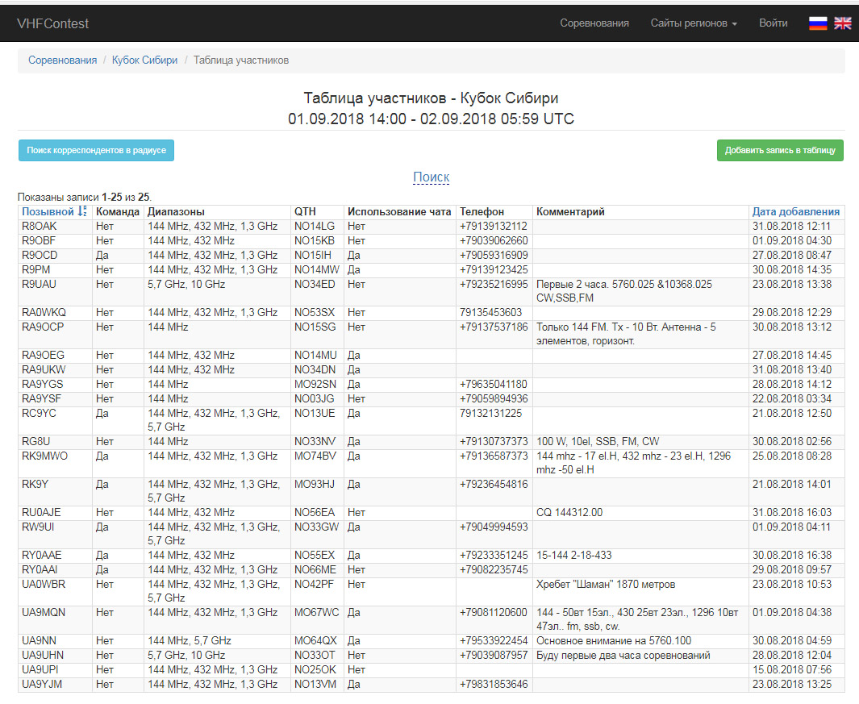Sort table by Дата добавления header

795,212
